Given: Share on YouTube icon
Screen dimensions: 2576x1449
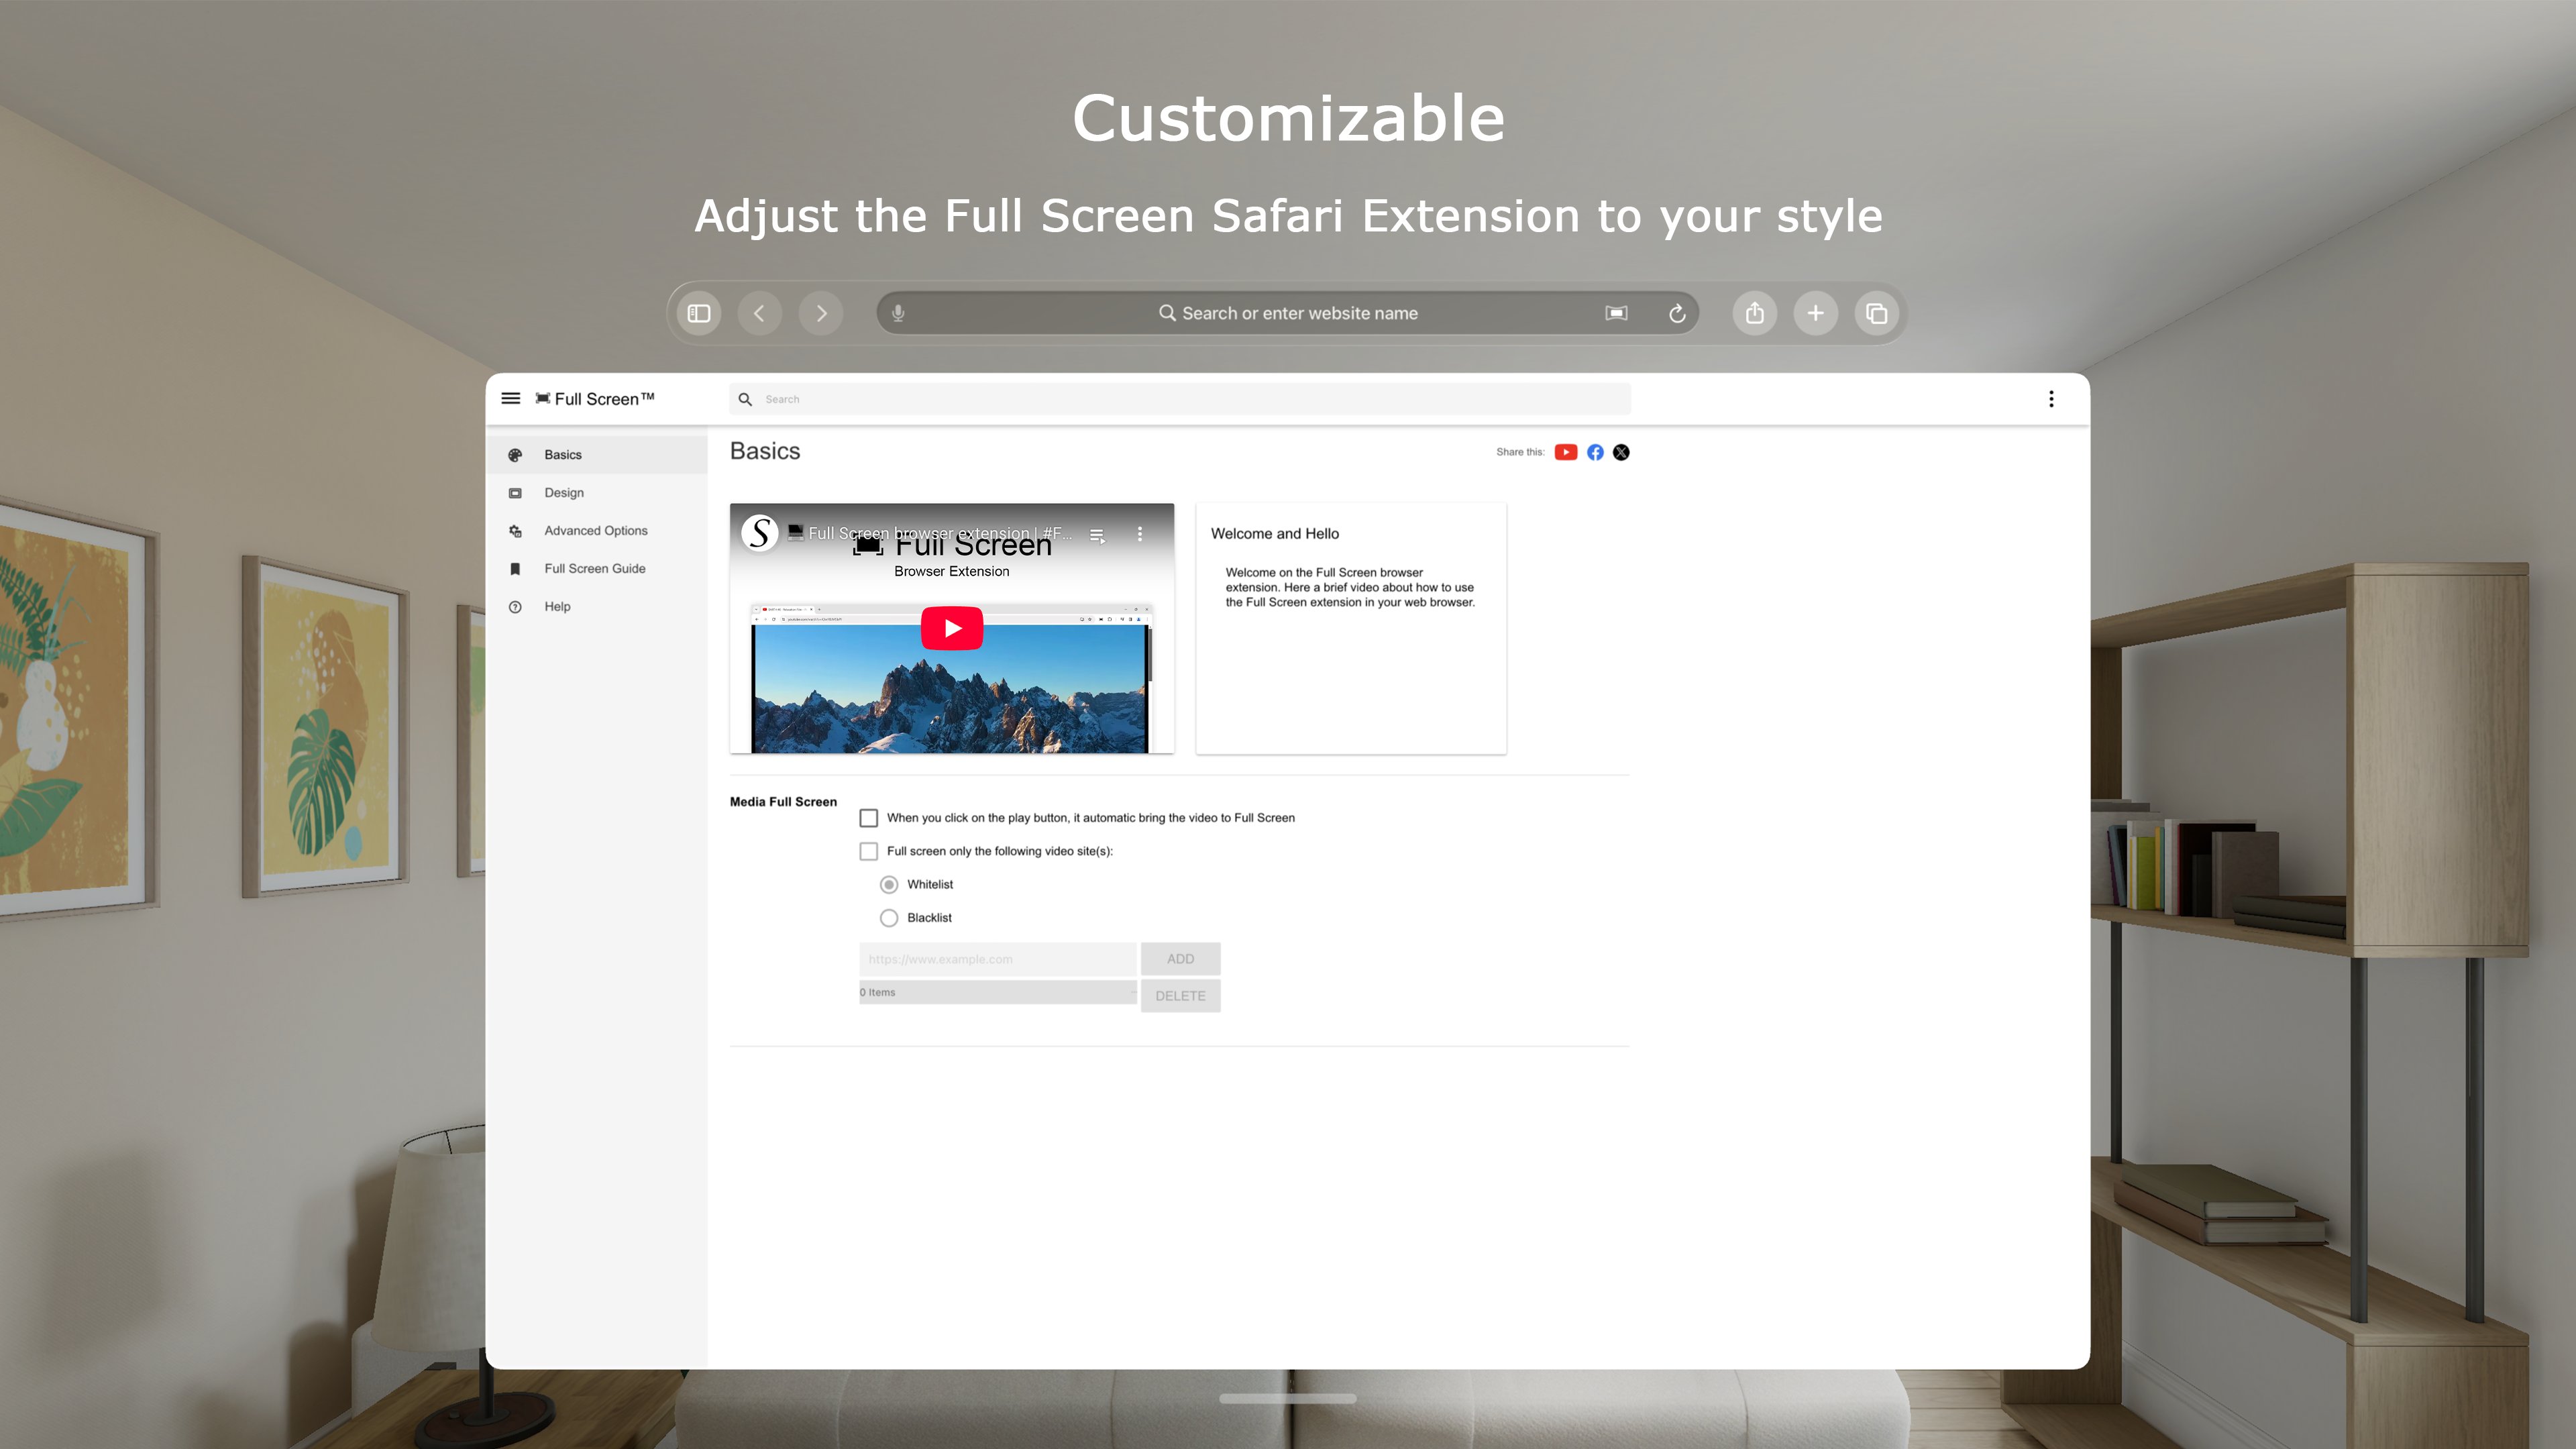Looking at the screenshot, I should tap(1565, 452).
